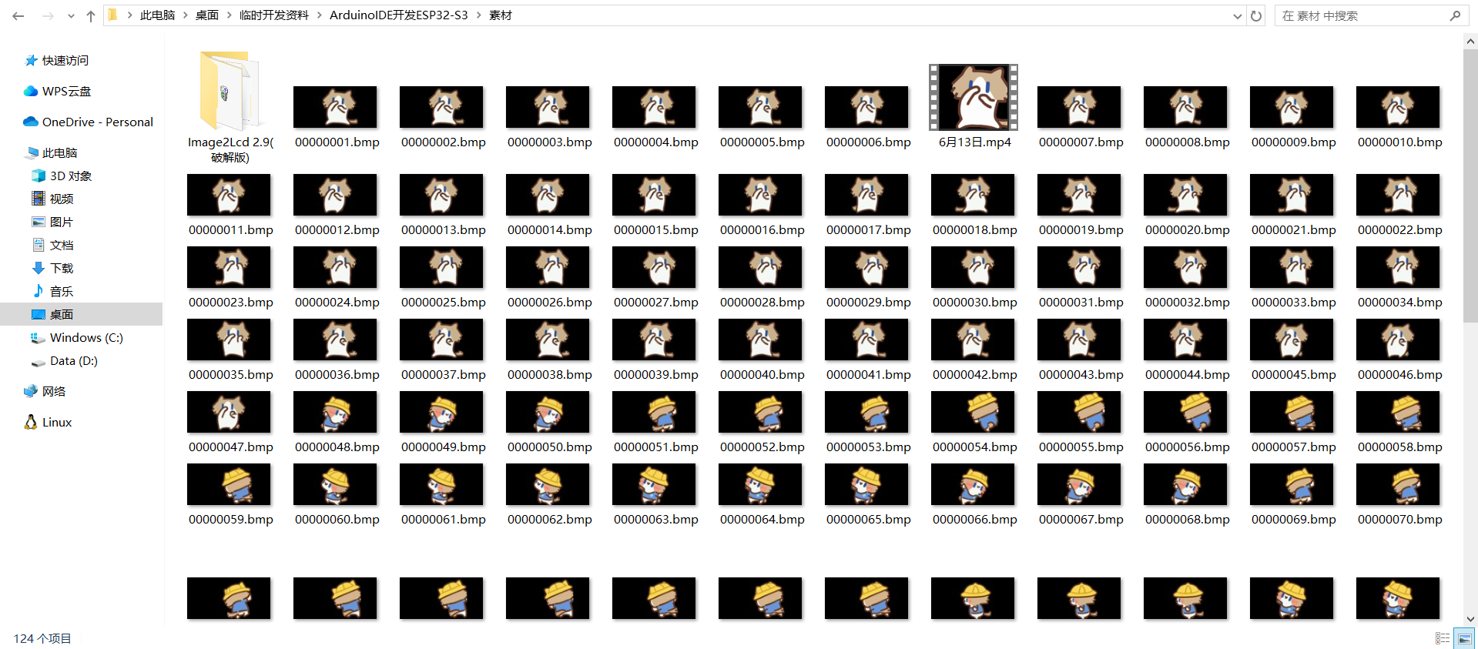Click the scrollbar up arrow
Viewport: 1478px width, 649px height.
tap(1470, 42)
